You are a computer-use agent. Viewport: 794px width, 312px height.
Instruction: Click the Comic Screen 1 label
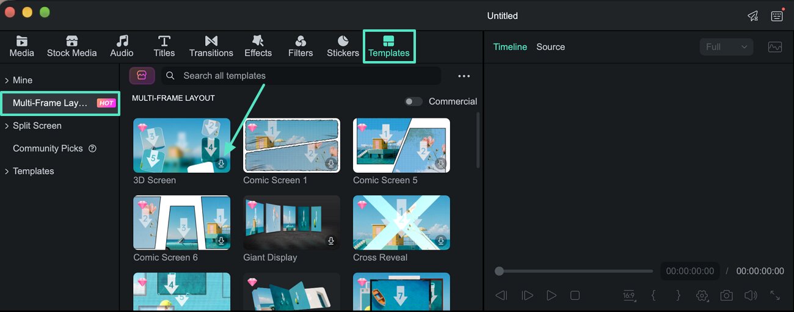pyautogui.click(x=275, y=180)
